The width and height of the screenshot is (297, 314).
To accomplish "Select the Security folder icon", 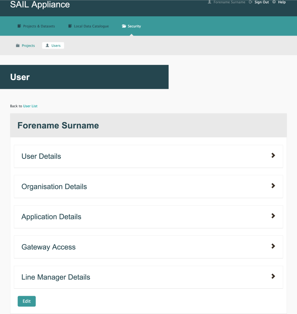I will (124, 26).
